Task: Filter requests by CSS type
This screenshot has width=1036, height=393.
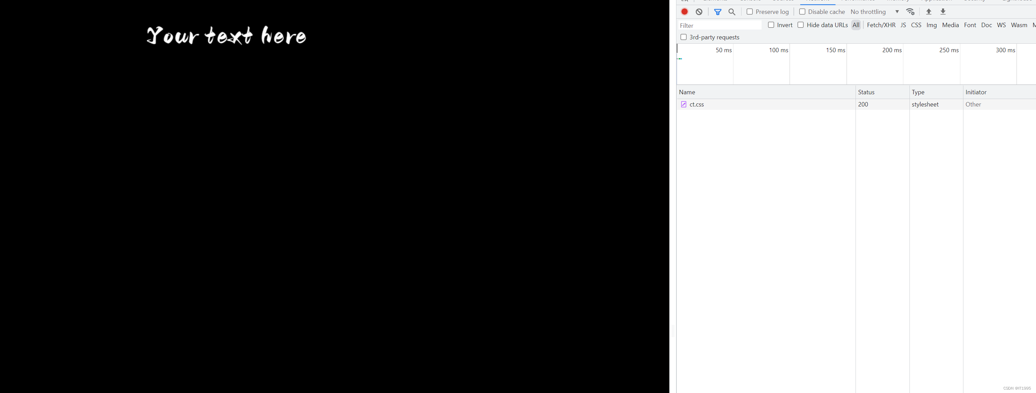Action: pos(916,25)
